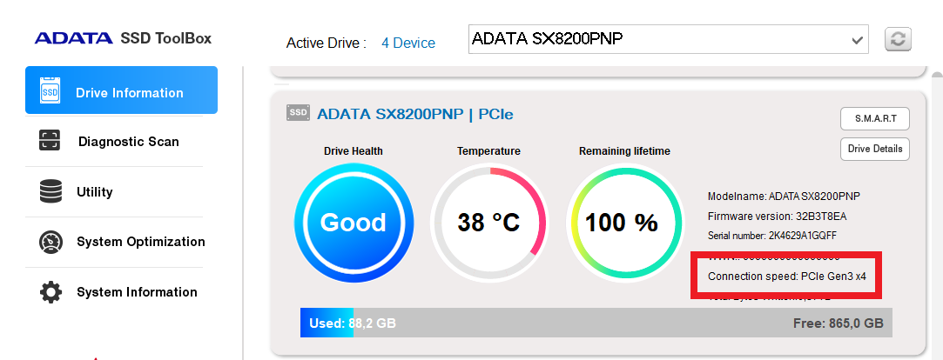The width and height of the screenshot is (943, 360).
Task: Click the Diagnostic Scan frame icon
Action: [50, 140]
